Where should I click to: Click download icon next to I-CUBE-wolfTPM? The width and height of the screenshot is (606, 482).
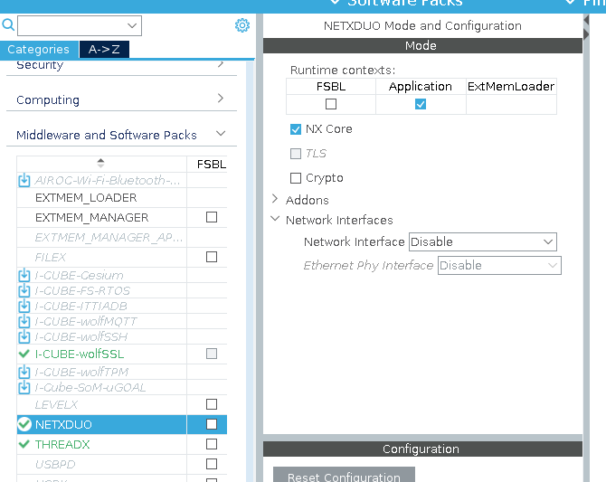(x=24, y=372)
